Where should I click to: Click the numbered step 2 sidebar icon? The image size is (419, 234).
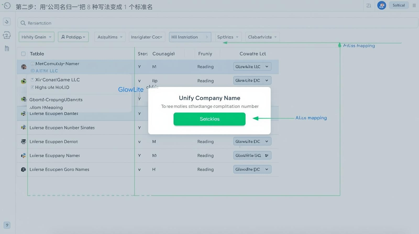(7, 35)
